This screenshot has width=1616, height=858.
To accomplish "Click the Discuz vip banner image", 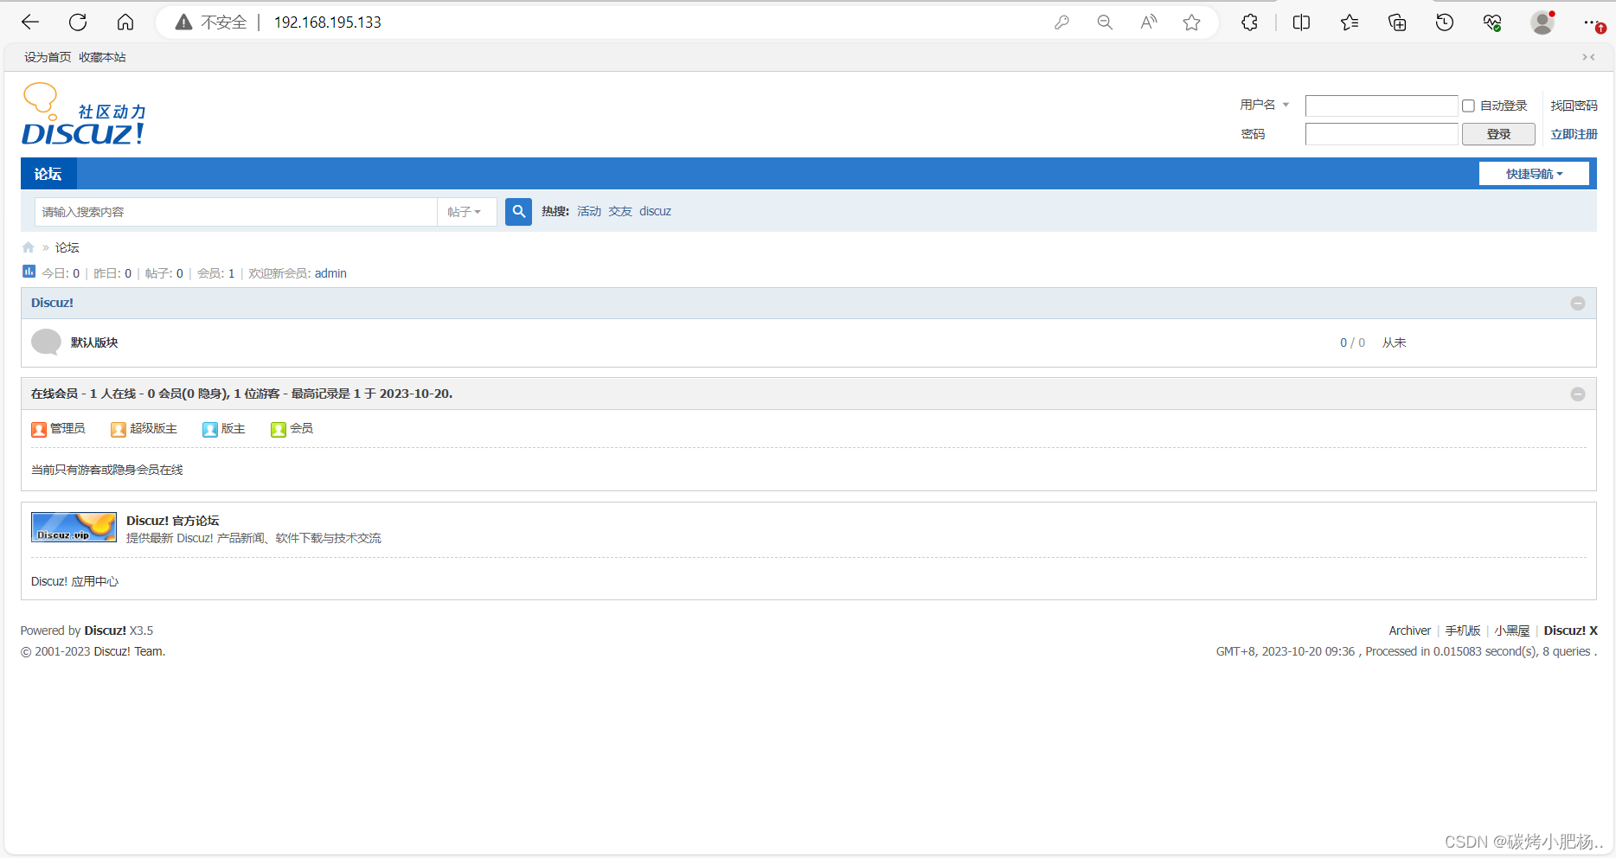I will pos(74,527).
